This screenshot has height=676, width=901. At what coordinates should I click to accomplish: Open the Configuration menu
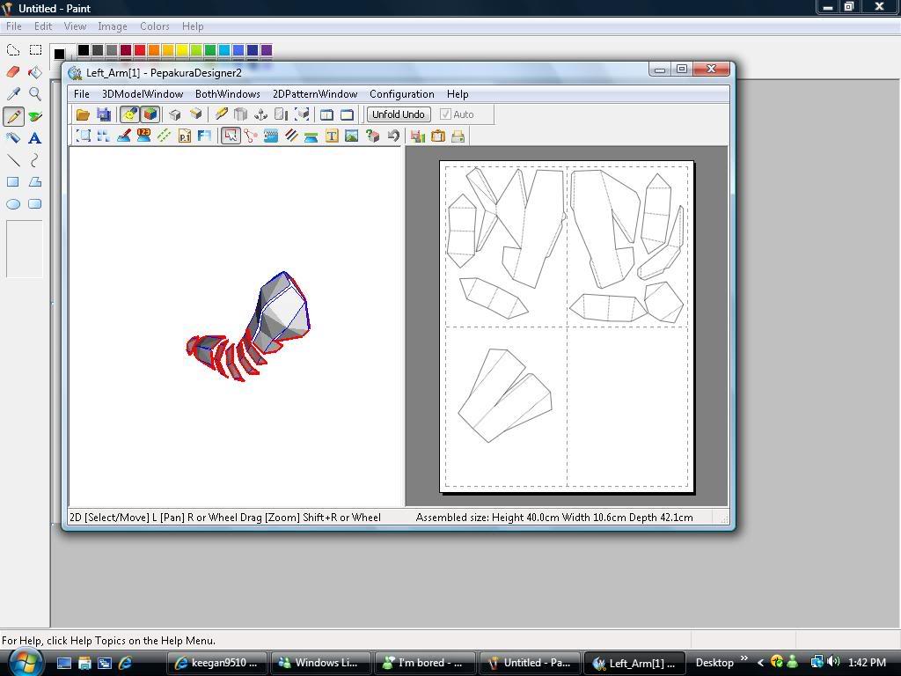401,93
